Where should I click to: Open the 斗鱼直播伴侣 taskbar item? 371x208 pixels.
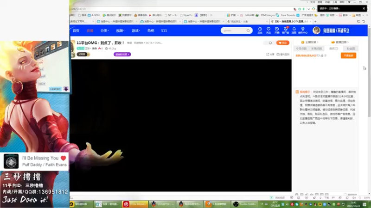pos(217,204)
